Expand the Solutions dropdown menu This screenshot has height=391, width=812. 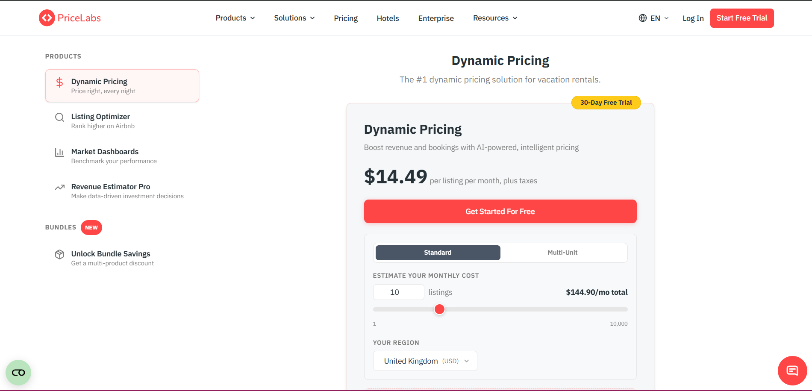[294, 18]
